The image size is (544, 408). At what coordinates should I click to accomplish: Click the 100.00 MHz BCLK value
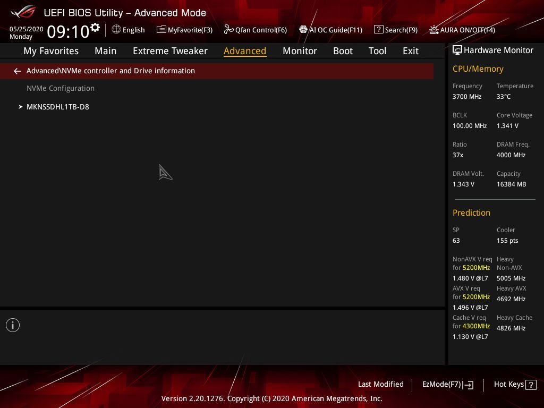[x=470, y=125]
